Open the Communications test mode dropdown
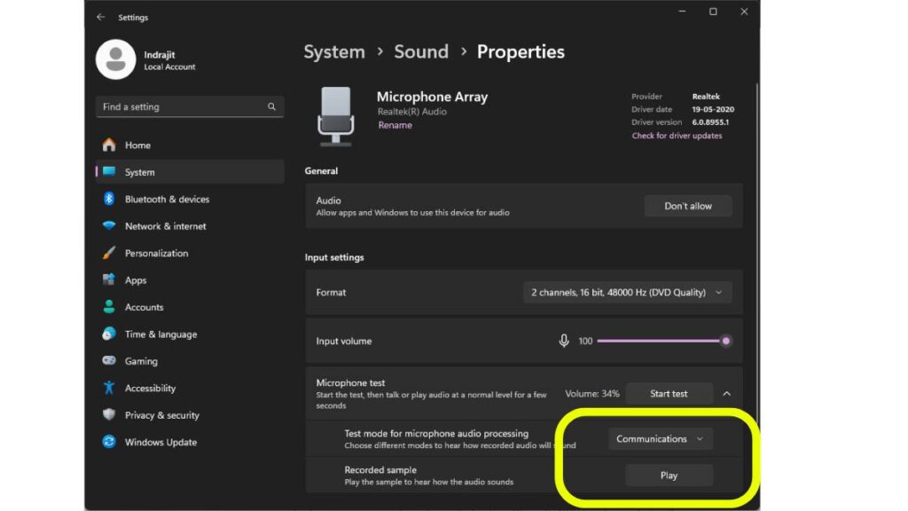908x511 pixels. pyautogui.click(x=660, y=438)
